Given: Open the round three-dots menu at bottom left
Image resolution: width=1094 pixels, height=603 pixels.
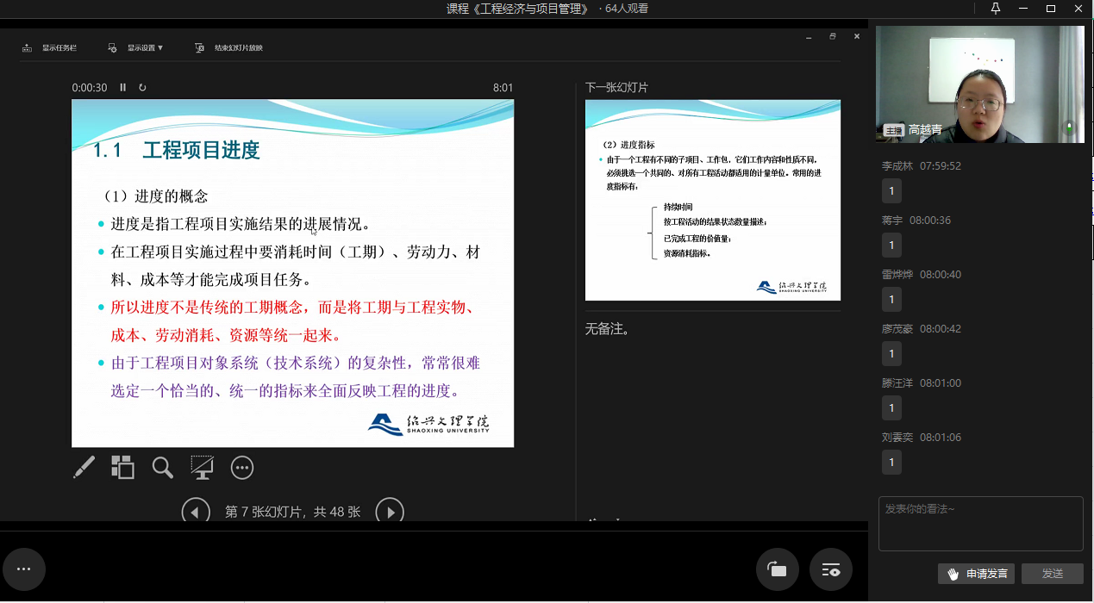Looking at the screenshot, I should (x=24, y=569).
